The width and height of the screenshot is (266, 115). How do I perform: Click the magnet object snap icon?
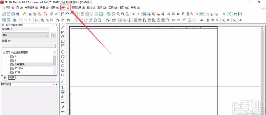click(183, 14)
